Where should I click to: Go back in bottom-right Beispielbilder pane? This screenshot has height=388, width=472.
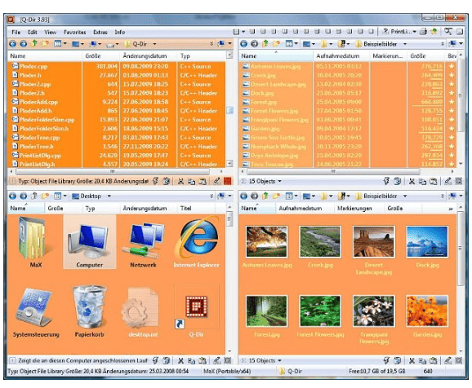coord(244,196)
